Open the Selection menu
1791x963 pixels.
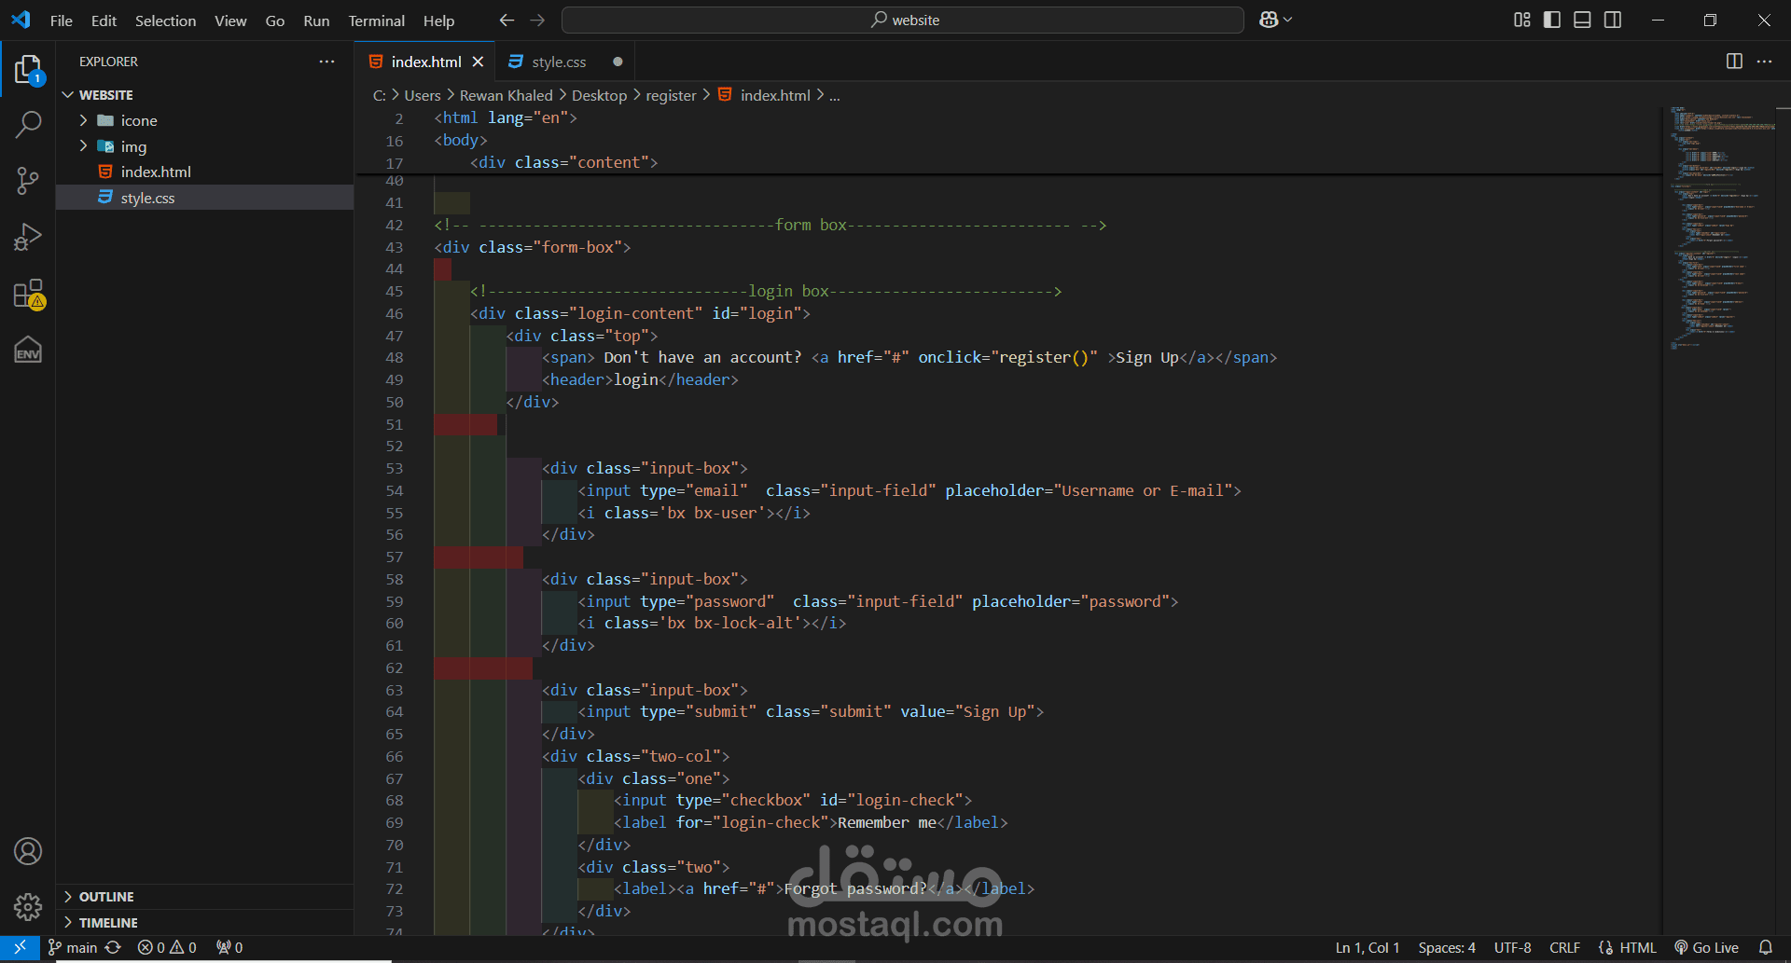165,21
